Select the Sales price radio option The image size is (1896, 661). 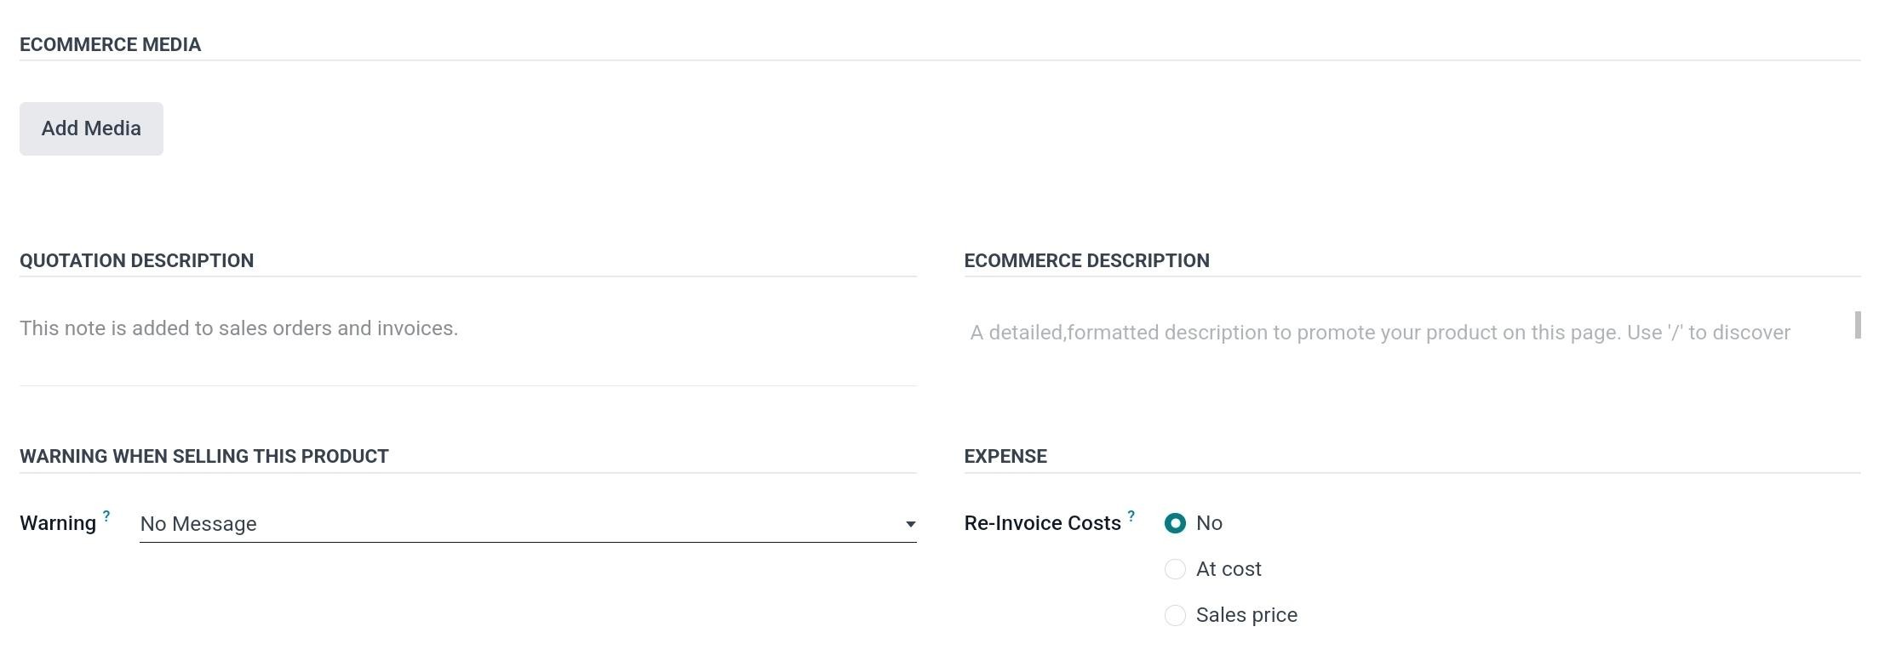(1175, 615)
